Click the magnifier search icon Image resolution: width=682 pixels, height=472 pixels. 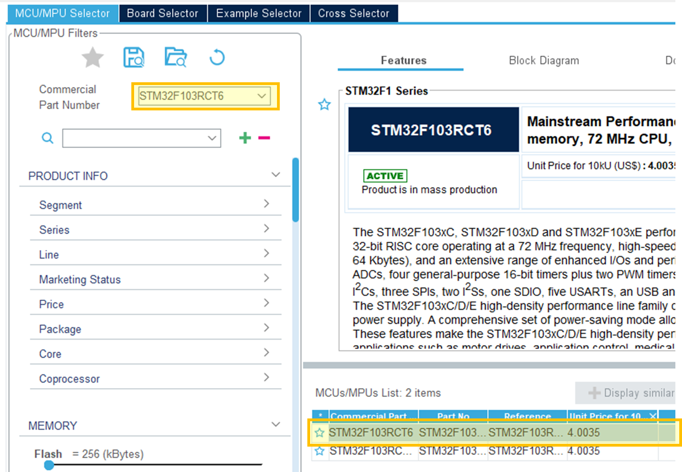click(48, 138)
